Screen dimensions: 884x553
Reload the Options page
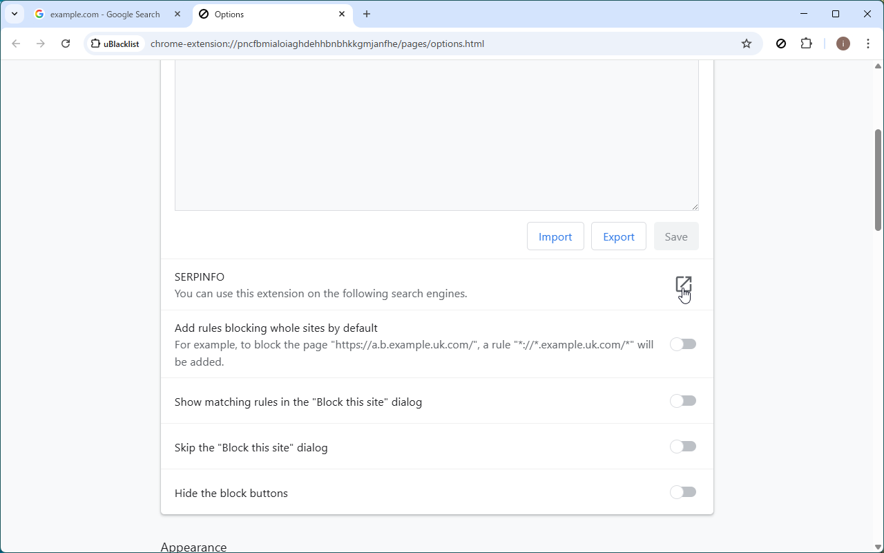(66, 44)
